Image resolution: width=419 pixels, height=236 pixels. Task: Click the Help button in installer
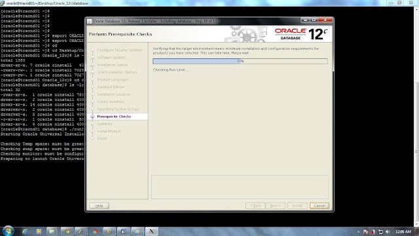[99, 206]
